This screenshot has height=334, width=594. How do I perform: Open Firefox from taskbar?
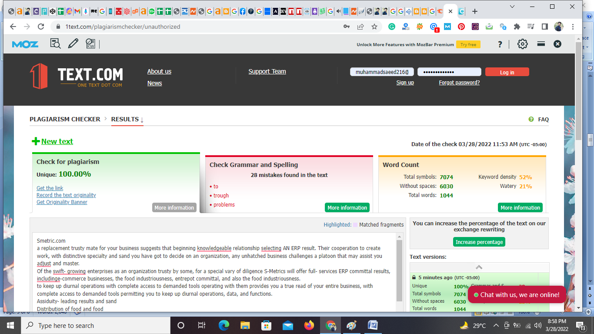[x=309, y=325]
